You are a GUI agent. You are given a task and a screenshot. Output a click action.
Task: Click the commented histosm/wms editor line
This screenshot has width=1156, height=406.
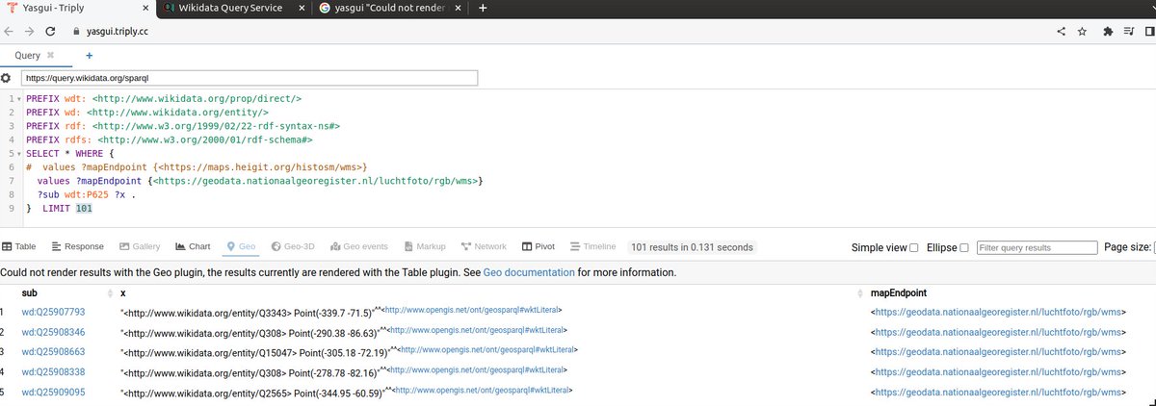[197, 166]
